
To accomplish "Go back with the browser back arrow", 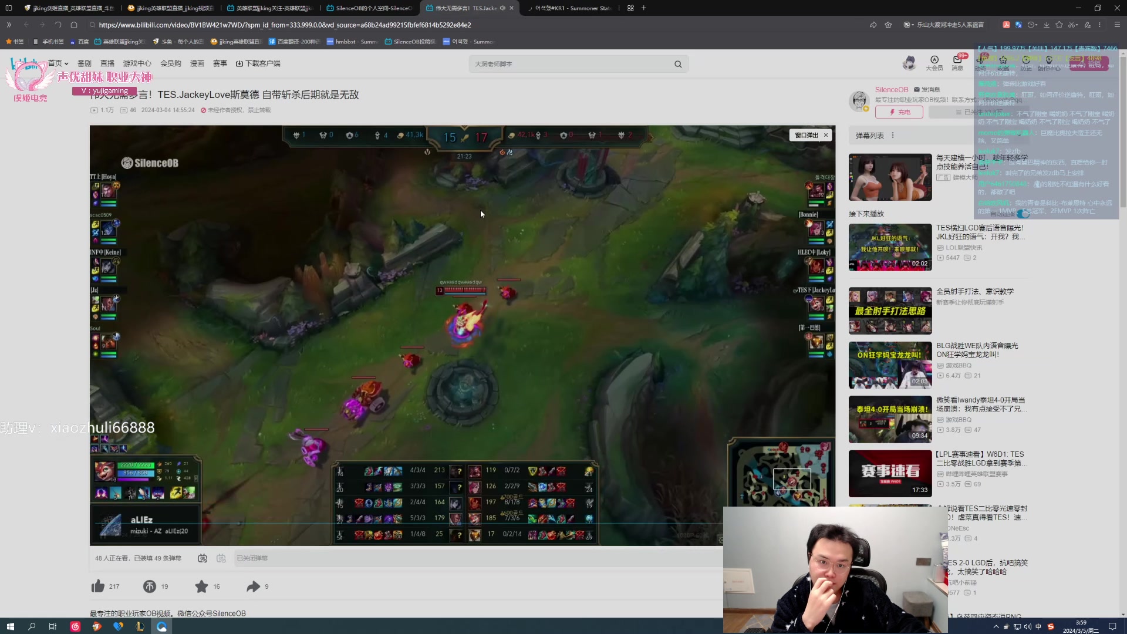I will pyautogui.click(x=26, y=25).
